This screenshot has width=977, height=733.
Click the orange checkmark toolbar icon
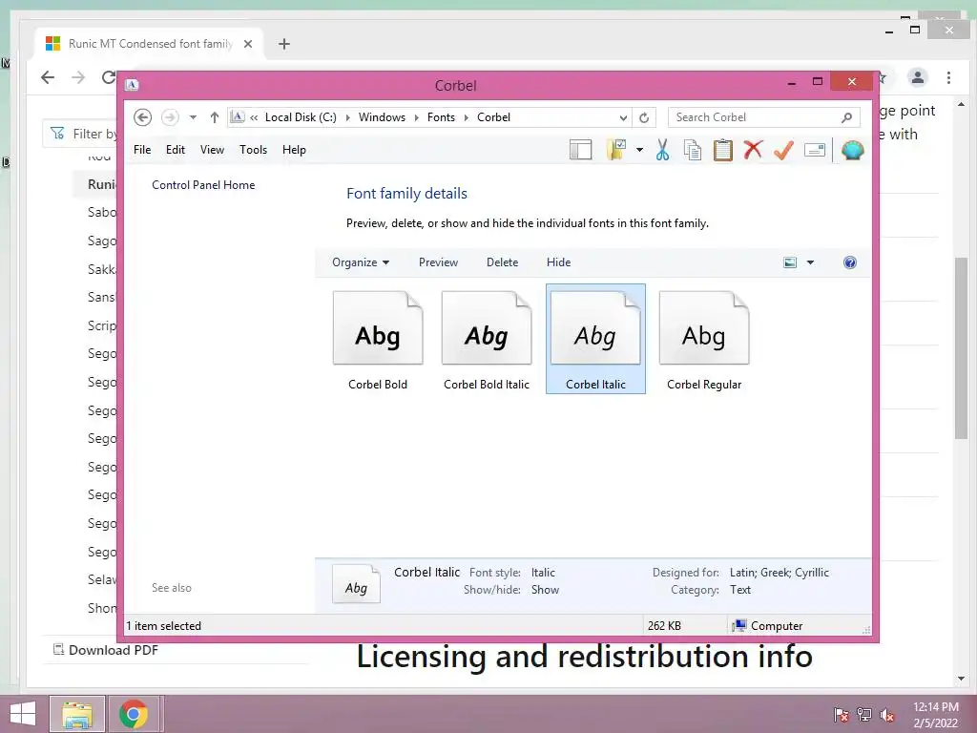point(783,150)
